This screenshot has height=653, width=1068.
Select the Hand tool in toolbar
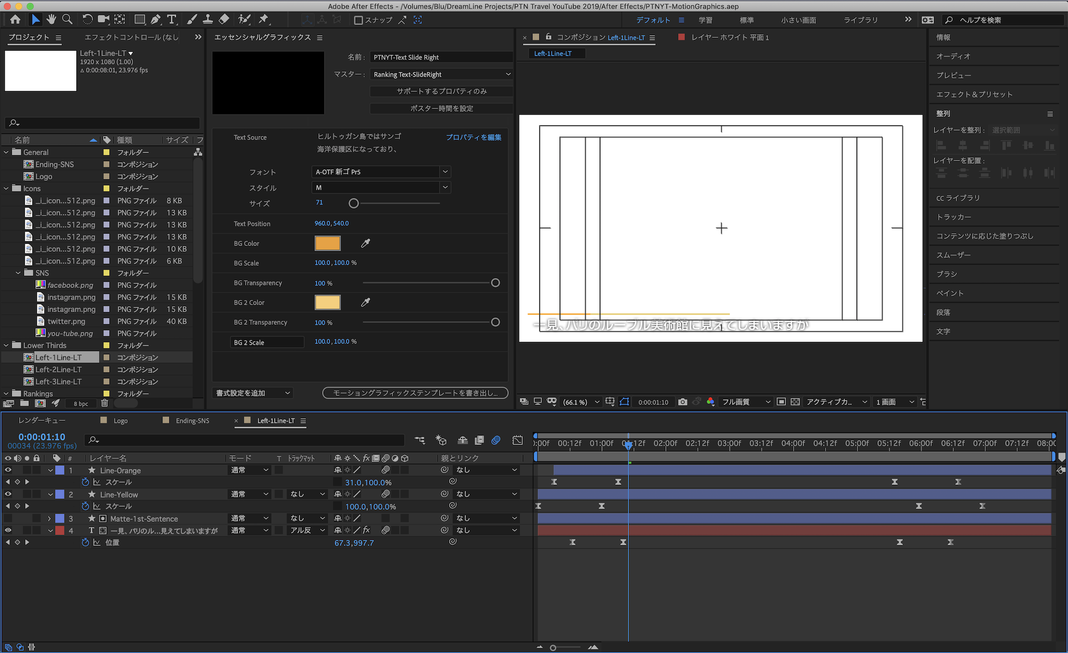tap(51, 20)
